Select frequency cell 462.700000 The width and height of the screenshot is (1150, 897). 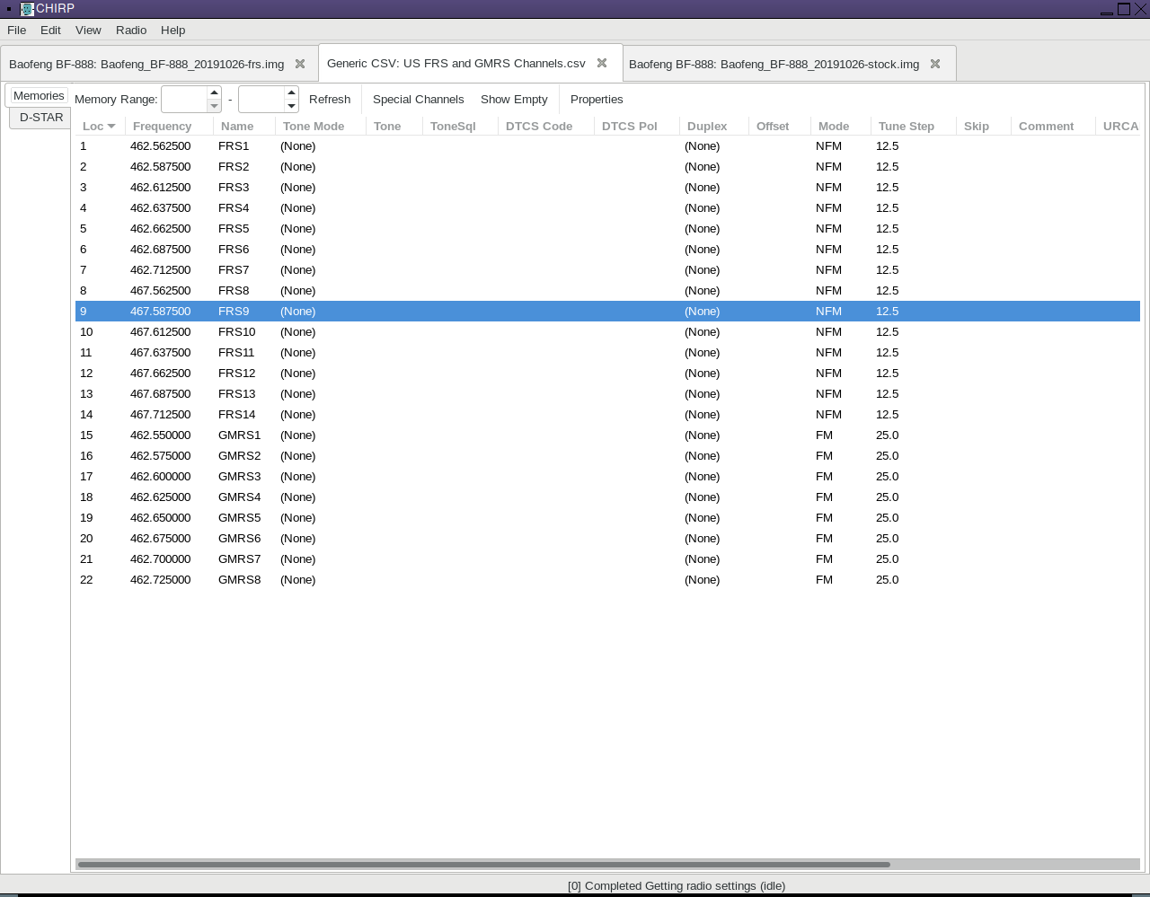point(160,558)
